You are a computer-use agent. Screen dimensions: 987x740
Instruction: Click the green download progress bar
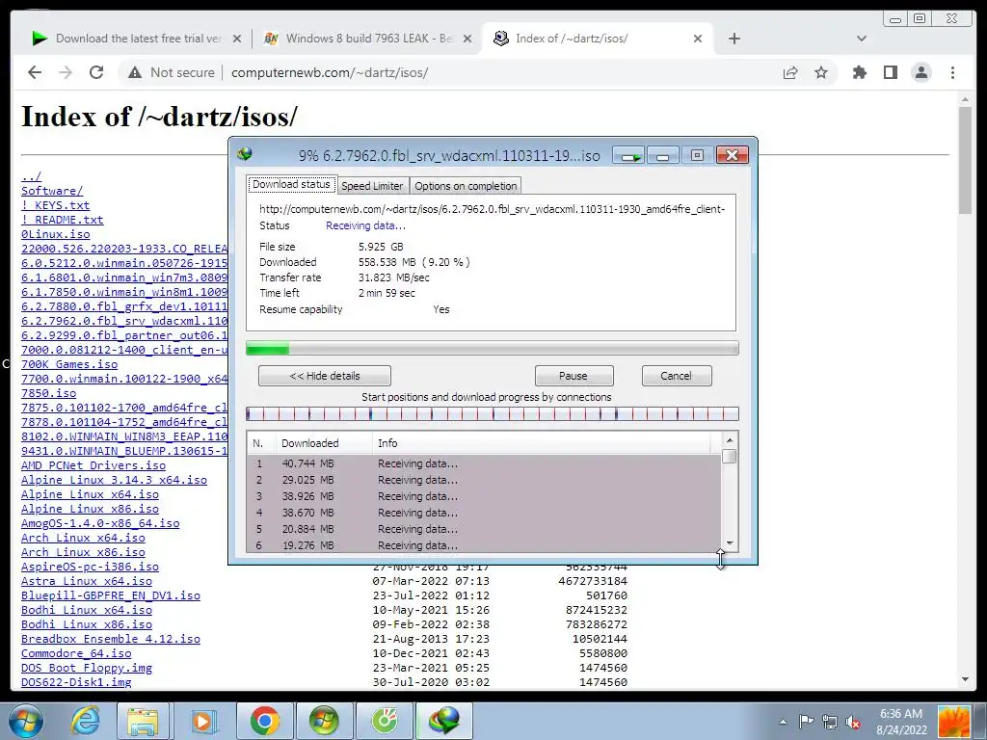coord(493,348)
